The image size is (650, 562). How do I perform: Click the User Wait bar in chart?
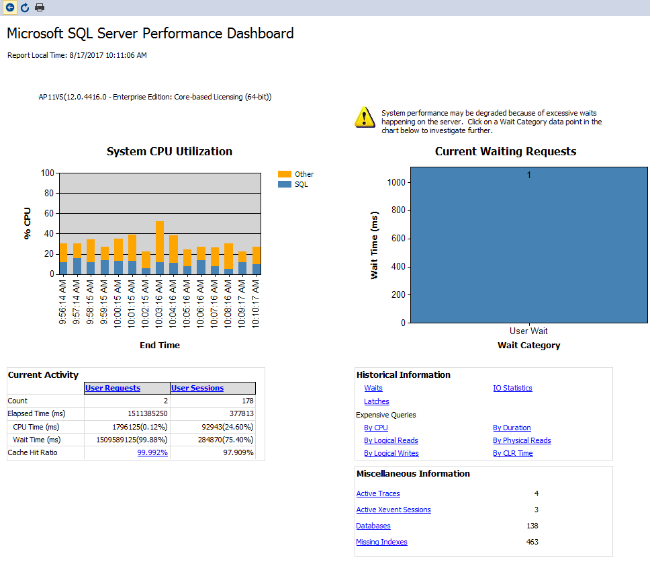528,245
